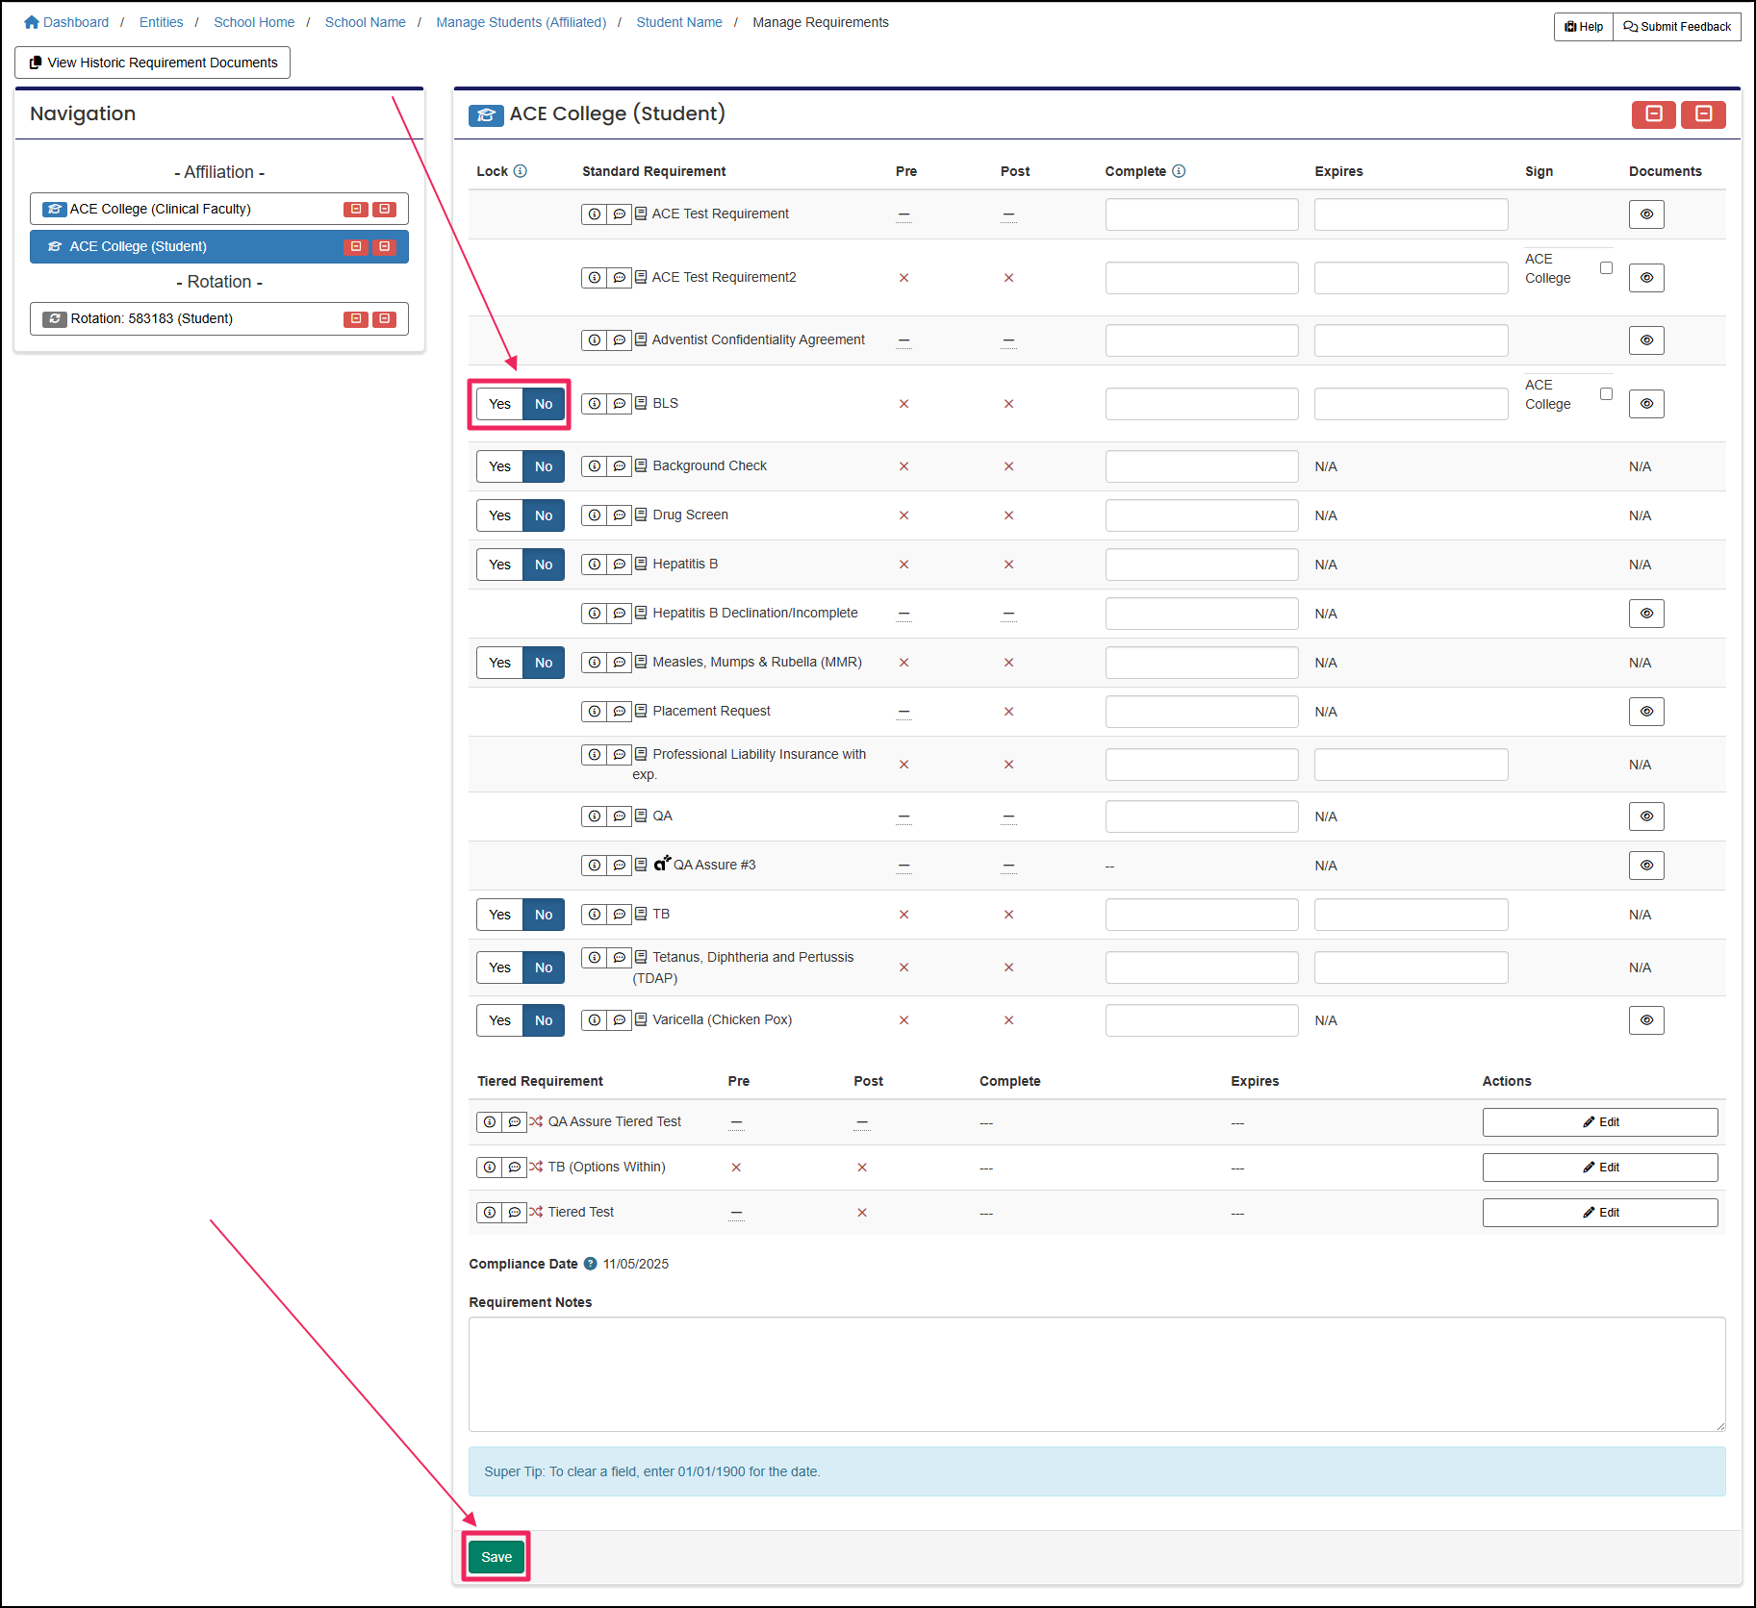Open the School Home breadcrumb link

tap(254, 21)
